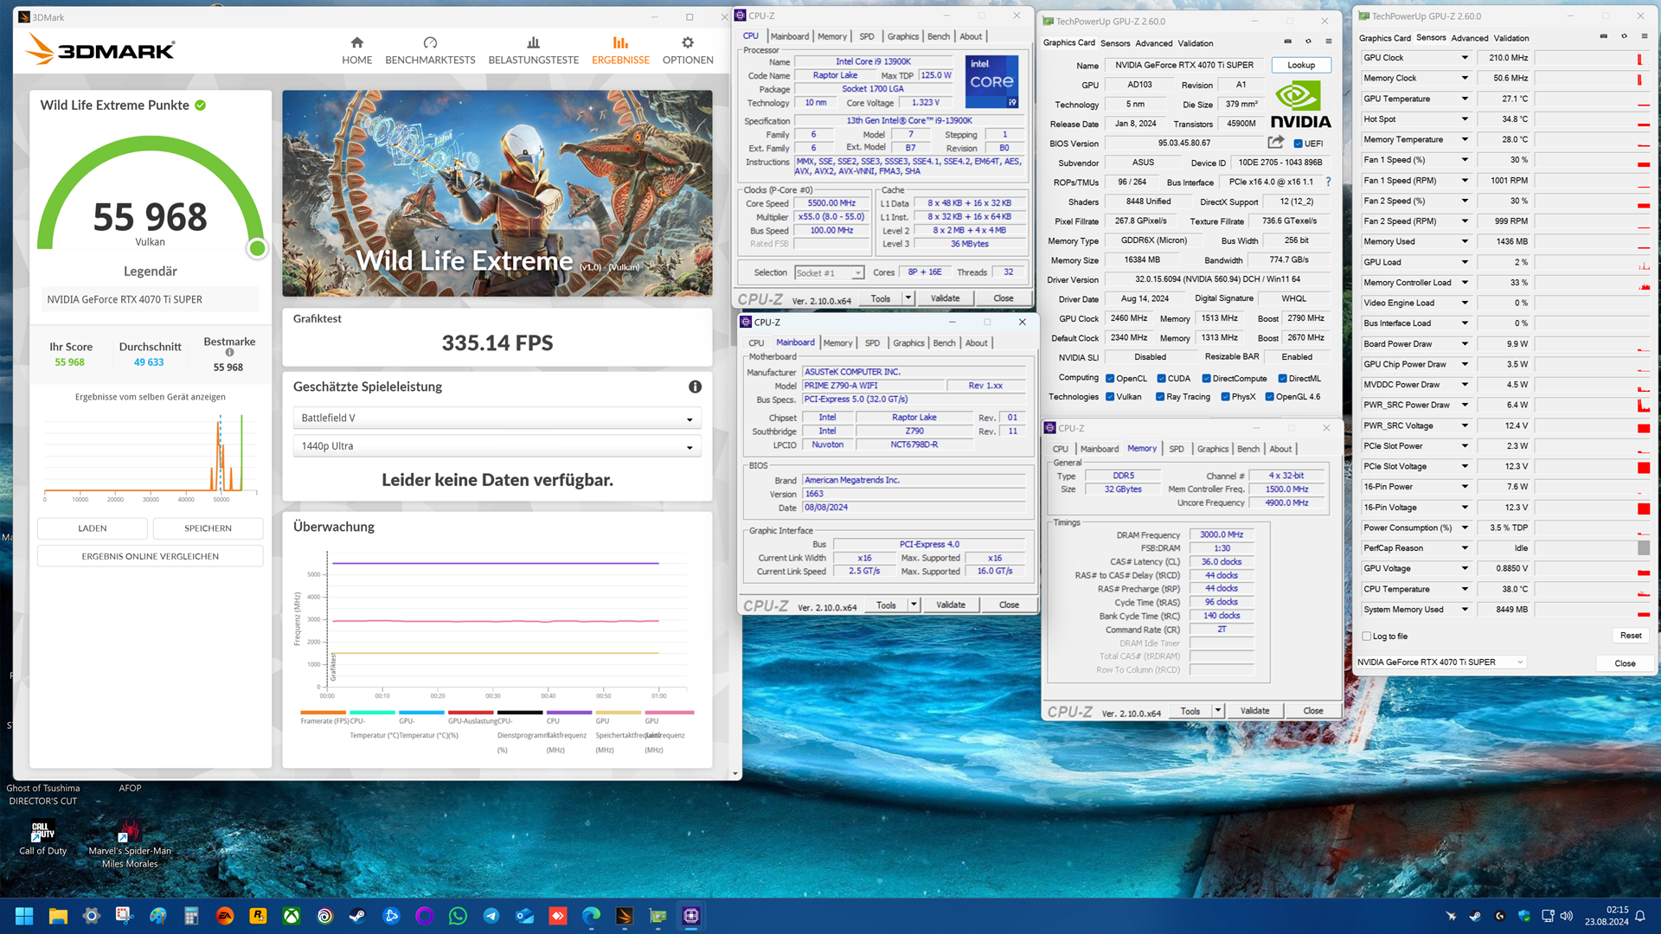Expand Board Power Draw sensor dropdown
Image resolution: width=1661 pixels, height=934 pixels.
click(1465, 343)
